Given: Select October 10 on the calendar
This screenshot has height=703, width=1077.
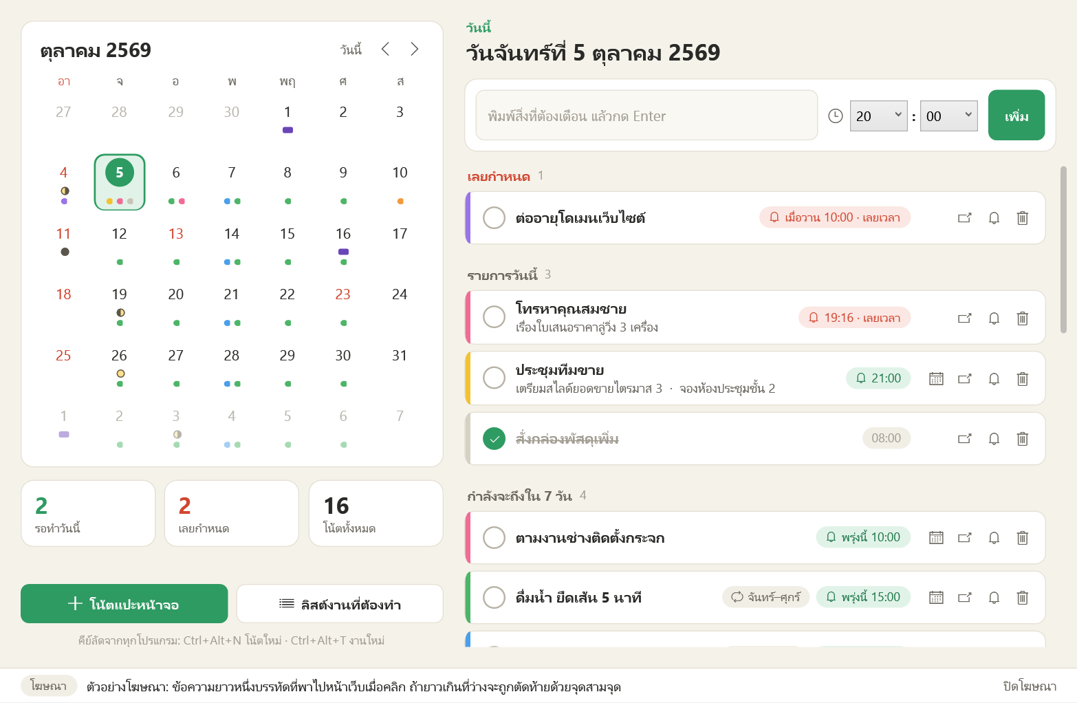Looking at the screenshot, I should (x=400, y=181).
